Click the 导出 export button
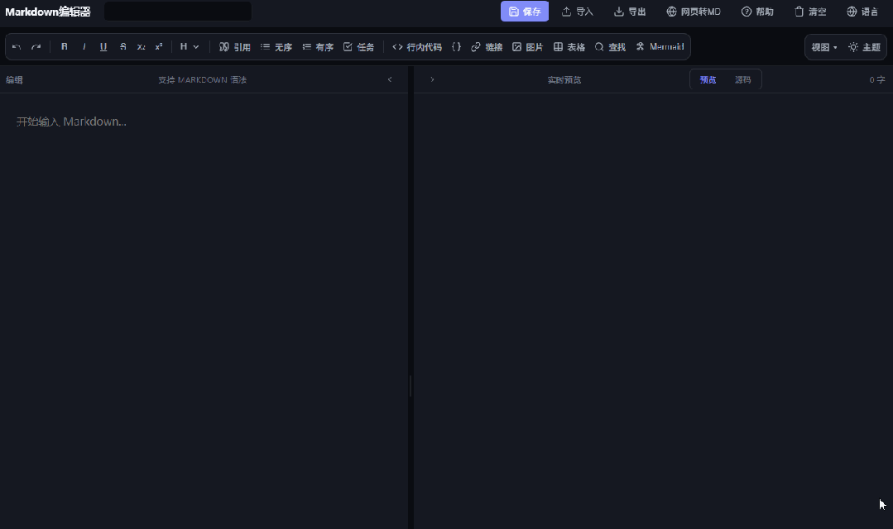 629,12
